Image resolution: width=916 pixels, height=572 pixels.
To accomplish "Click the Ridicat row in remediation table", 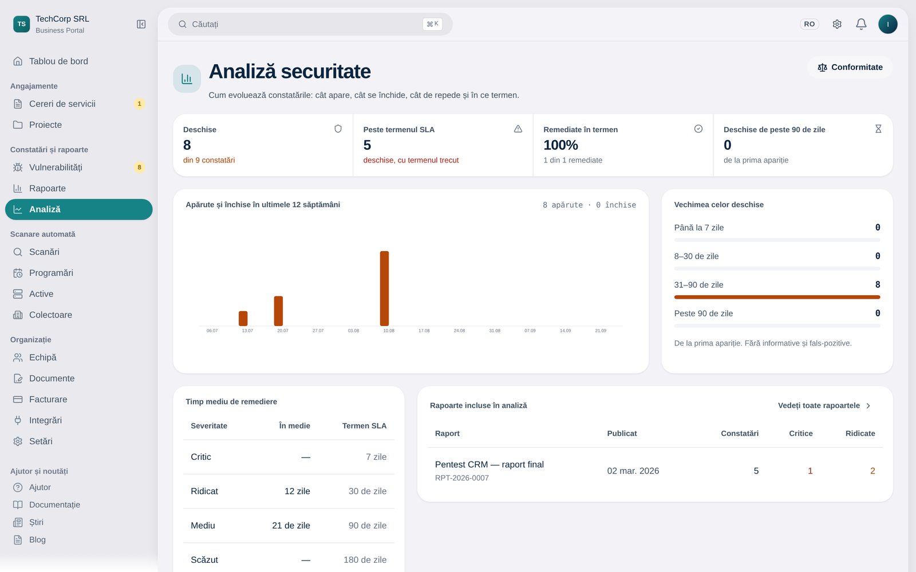I will tap(289, 491).
